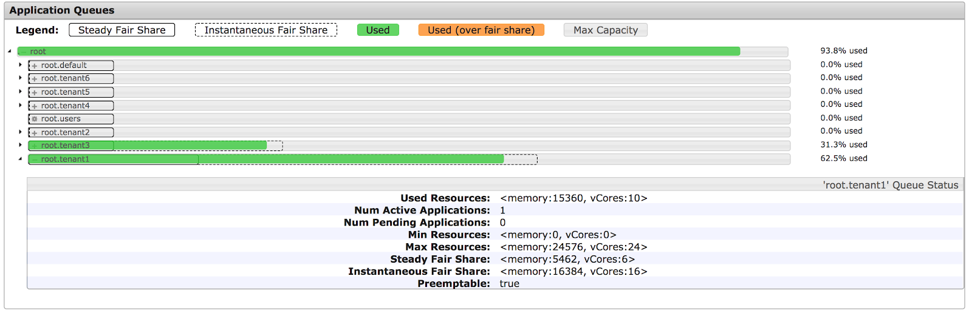Click the leaf icon on root.users

[35, 119]
